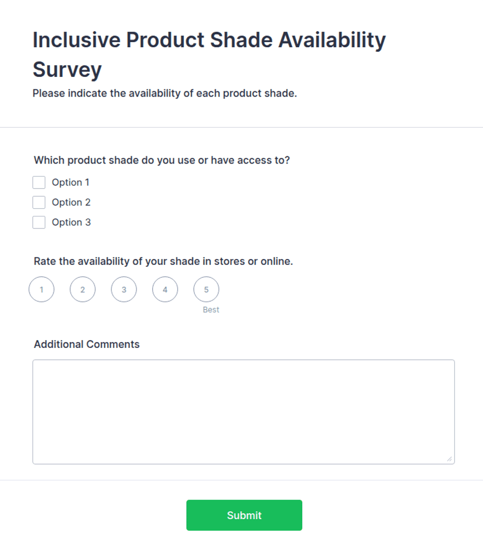The image size is (483, 556).
Task: Select rating 5 marked Best
Action: (x=206, y=289)
